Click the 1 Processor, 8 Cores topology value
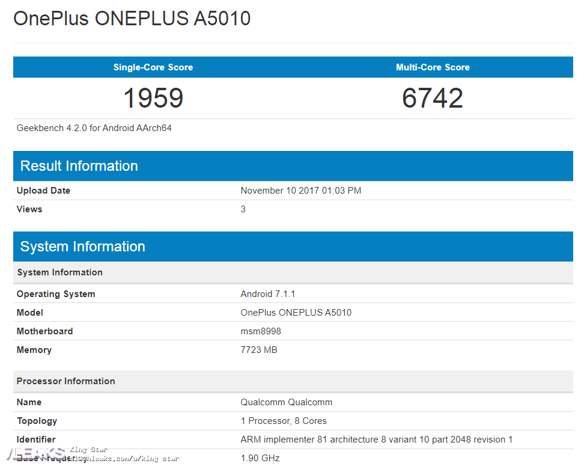This screenshot has height=472, width=587. point(284,421)
